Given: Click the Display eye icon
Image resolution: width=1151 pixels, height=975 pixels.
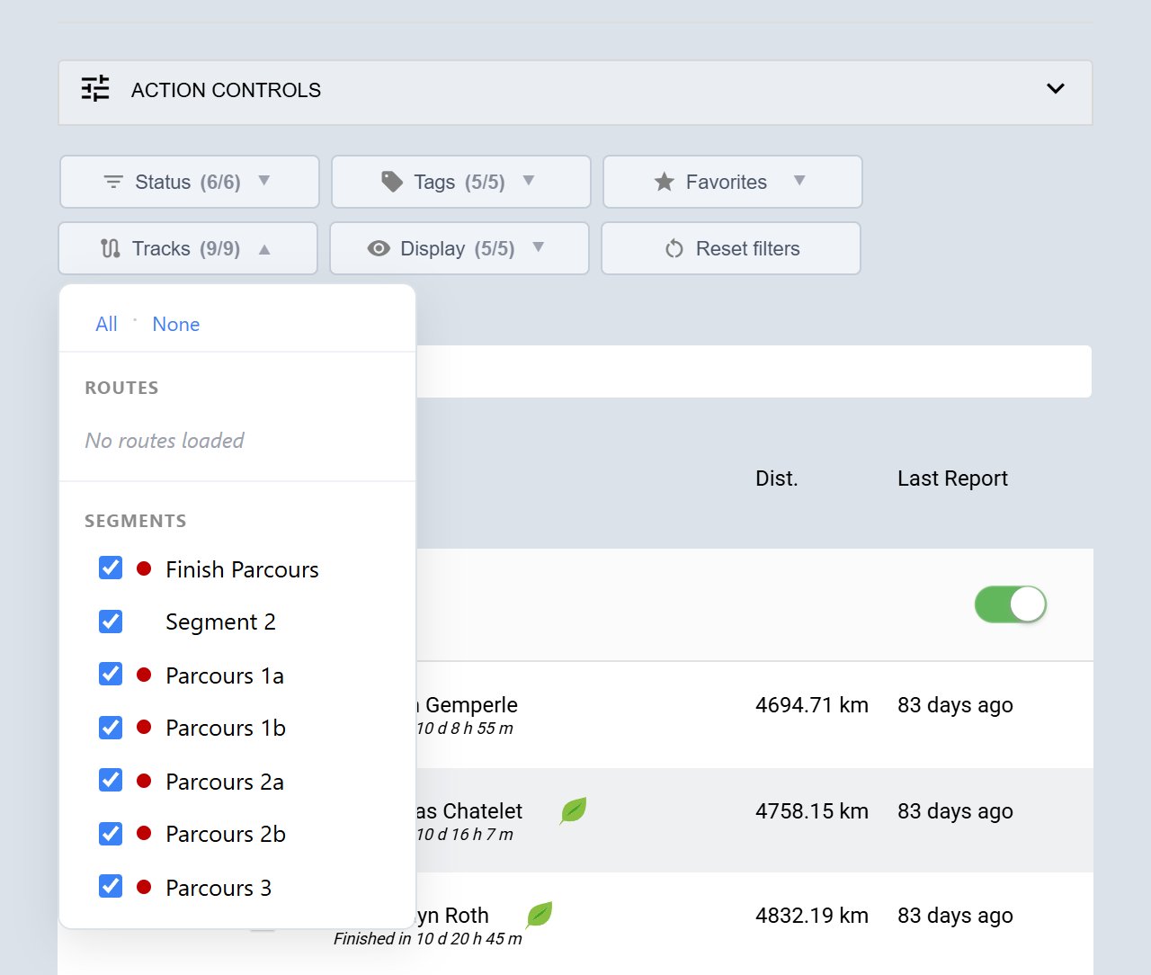Looking at the screenshot, I should tap(379, 248).
